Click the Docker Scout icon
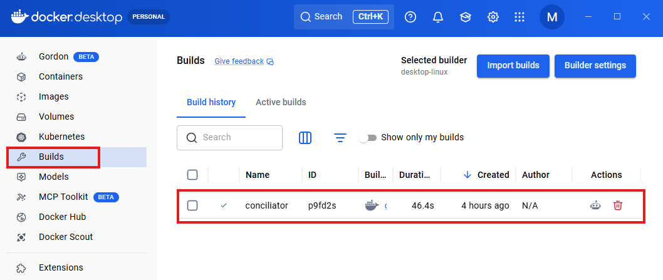The image size is (663, 280). click(21, 237)
